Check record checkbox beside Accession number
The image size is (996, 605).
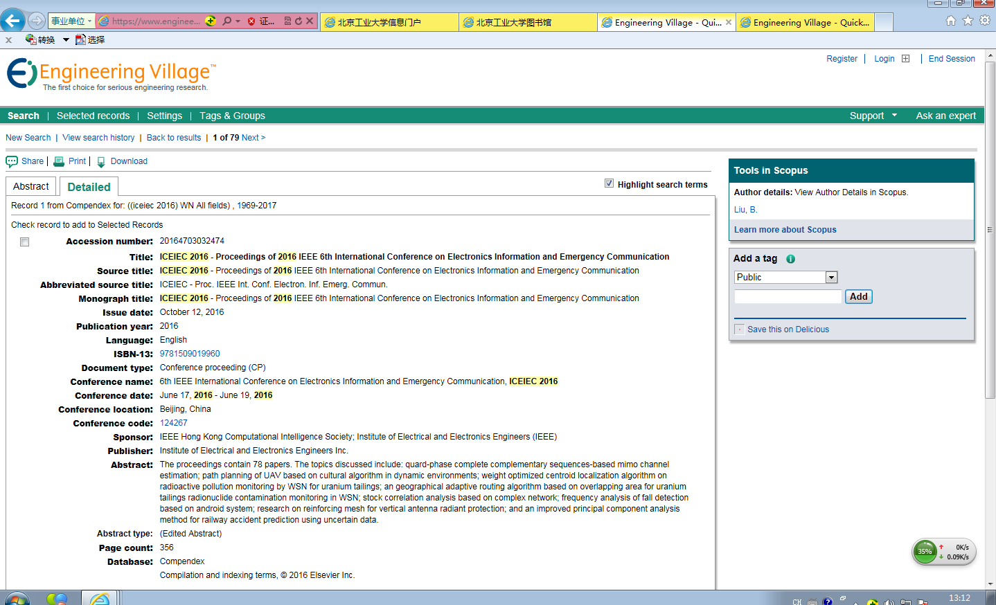[25, 242]
